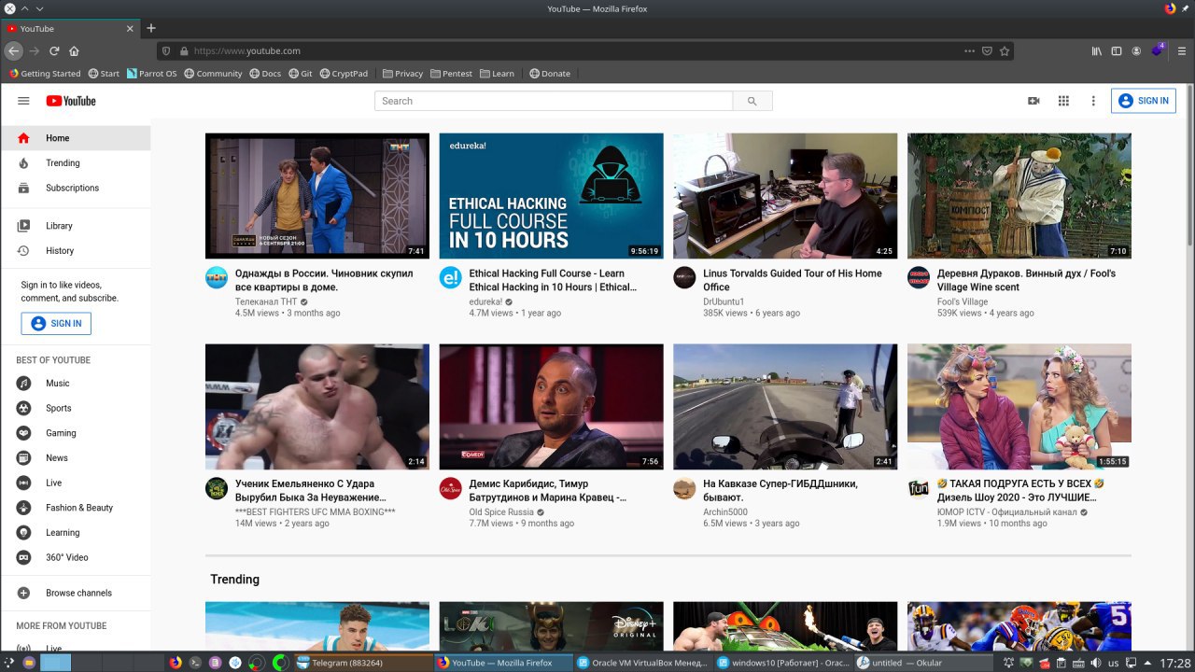Open Privacy bookmarks folder
This screenshot has height=672, width=1195.
click(402, 74)
